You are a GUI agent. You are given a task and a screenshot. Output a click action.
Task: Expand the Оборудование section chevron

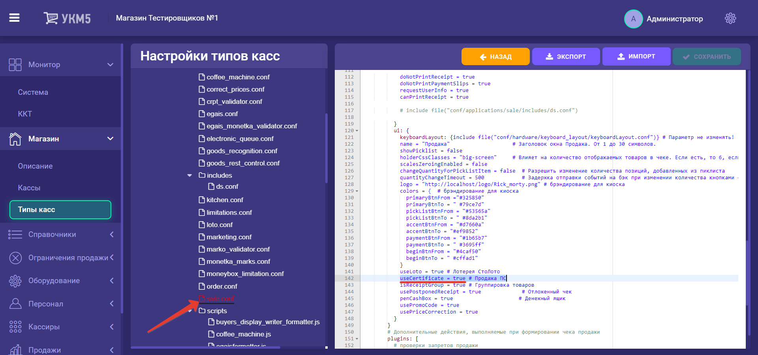click(x=112, y=281)
